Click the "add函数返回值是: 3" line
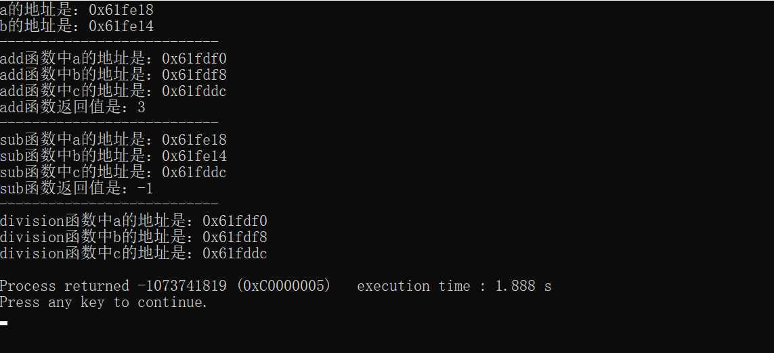774x353 pixels. 72,108
